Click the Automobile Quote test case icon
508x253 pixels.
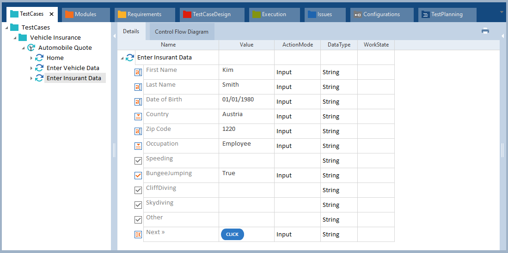[x=31, y=47]
